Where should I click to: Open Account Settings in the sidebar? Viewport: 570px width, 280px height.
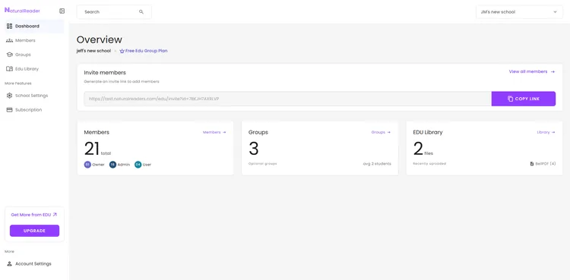click(34, 263)
